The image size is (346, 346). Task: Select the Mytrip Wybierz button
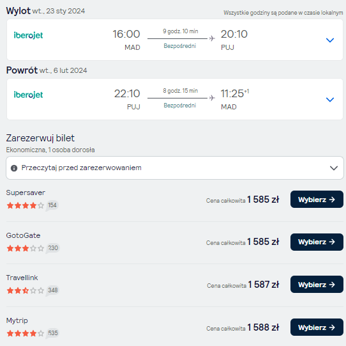coord(317,327)
